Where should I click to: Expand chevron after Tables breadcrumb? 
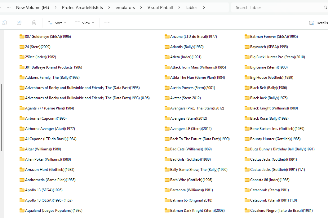point(204,7)
